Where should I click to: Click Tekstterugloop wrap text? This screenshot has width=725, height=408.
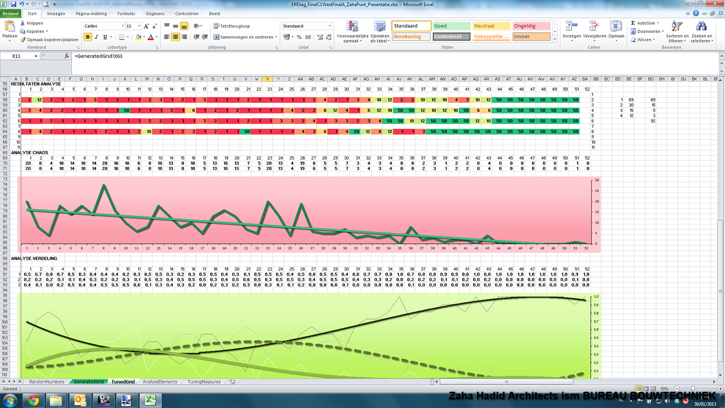pyautogui.click(x=232, y=26)
